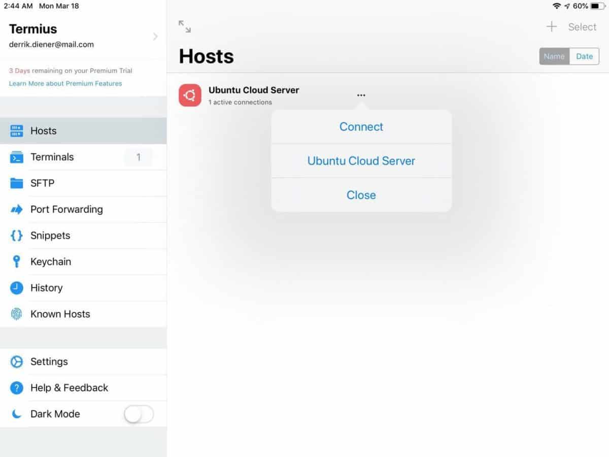
Task: Open Keychain label in sidebar
Action: point(51,262)
